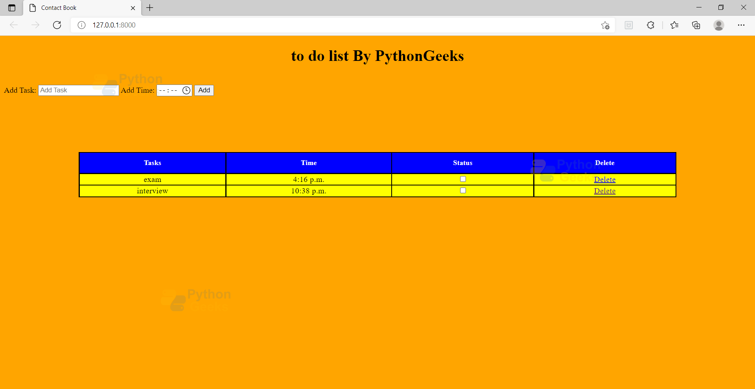Click the Add button

click(x=204, y=90)
